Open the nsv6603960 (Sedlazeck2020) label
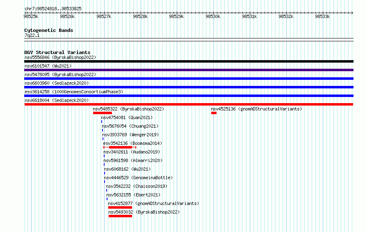Screen dimensions: 365x232 pyautogui.click(x=57, y=83)
